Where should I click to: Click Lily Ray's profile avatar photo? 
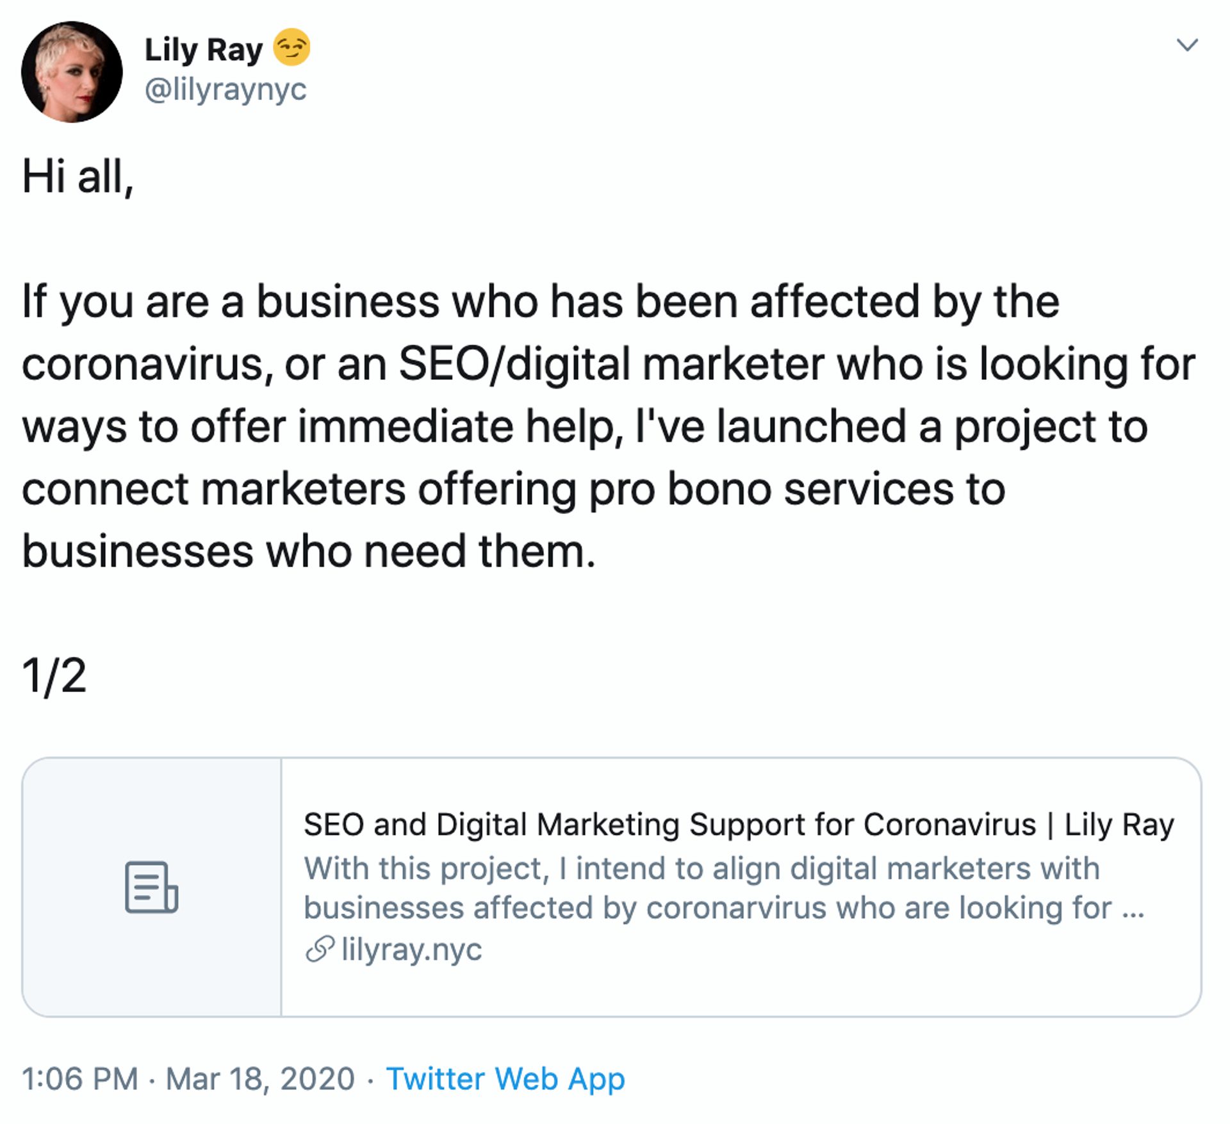pos(72,72)
